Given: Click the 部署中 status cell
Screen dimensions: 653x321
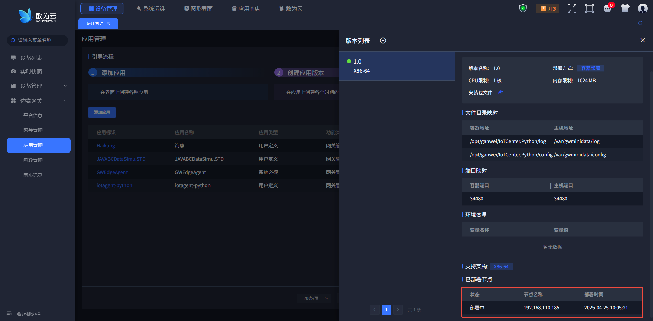Looking at the screenshot, I should point(477,308).
